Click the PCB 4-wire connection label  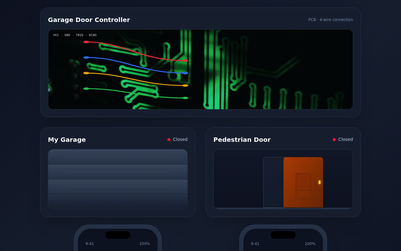coord(331,20)
